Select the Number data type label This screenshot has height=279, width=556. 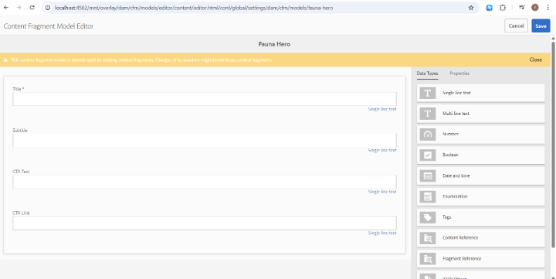450,134
